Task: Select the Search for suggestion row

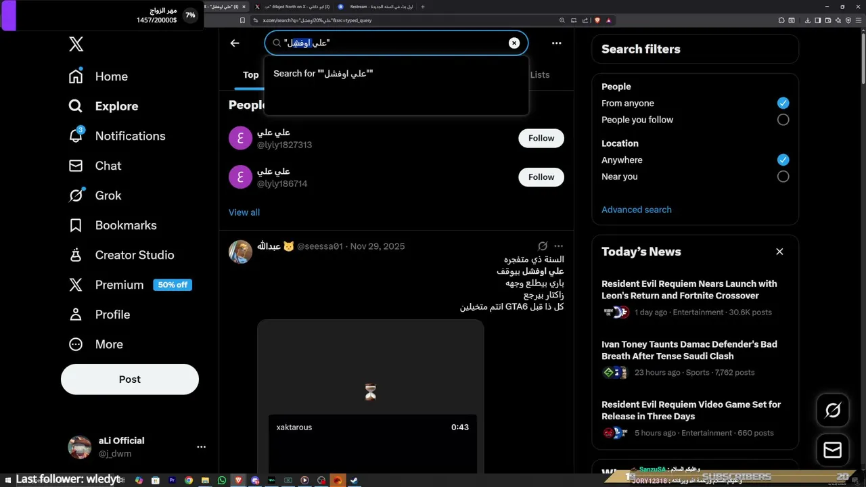Action: (x=396, y=74)
